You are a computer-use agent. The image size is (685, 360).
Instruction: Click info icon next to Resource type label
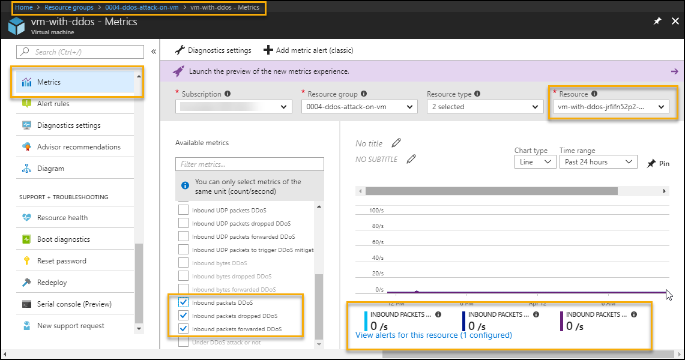tap(477, 94)
